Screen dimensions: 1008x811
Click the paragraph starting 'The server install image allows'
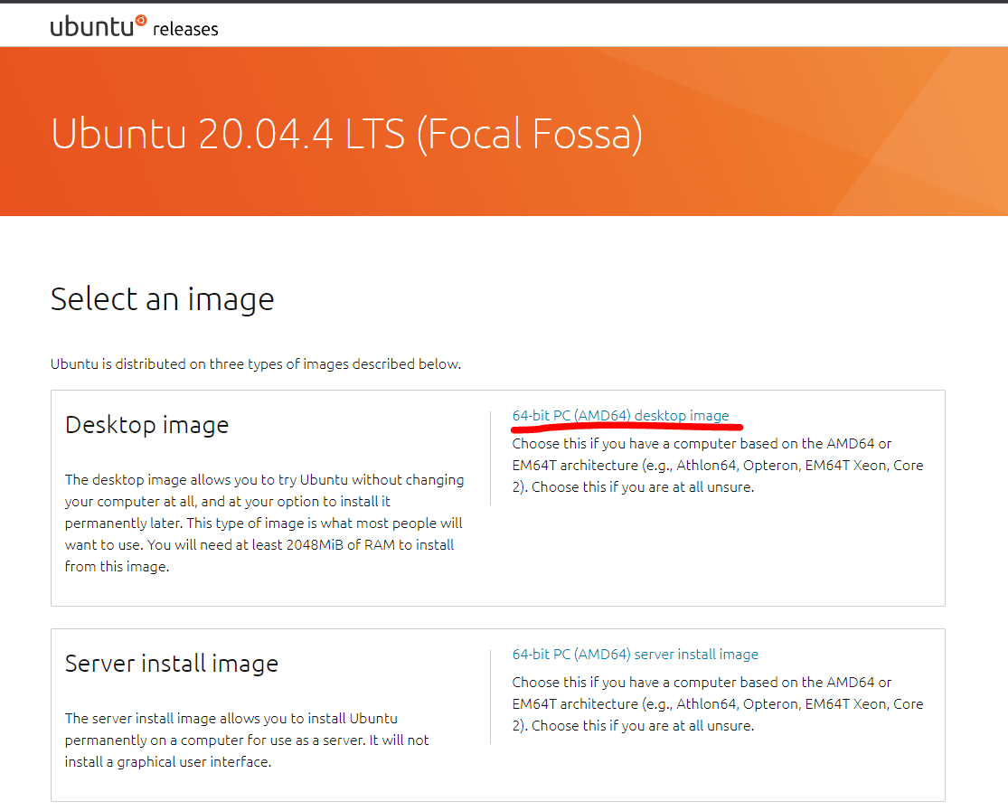coord(247,740)
